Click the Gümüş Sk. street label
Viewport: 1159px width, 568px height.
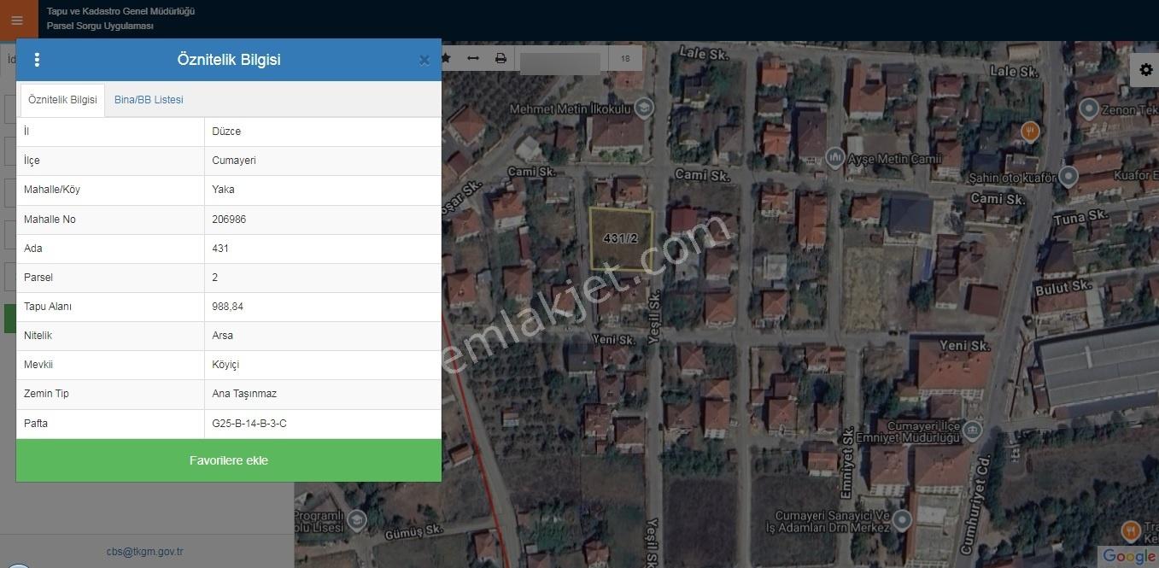414,531
